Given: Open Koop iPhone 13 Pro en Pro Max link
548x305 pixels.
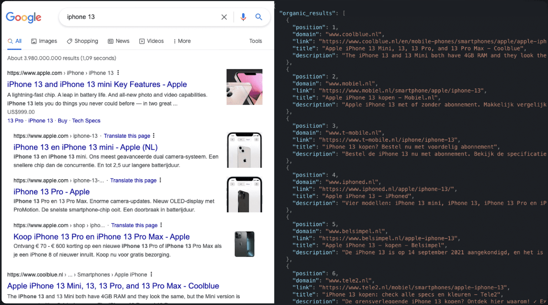Looking at the screenshot, I should pos(101,237).
